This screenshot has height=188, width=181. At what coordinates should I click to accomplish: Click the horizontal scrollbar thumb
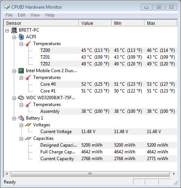pyautogui.click(x=90, y=174)
